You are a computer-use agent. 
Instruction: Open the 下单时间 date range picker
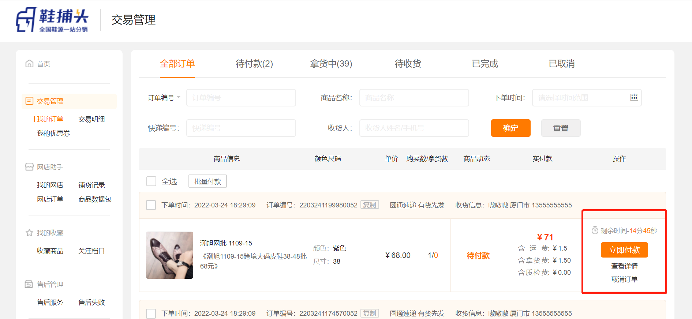(582, 98)
